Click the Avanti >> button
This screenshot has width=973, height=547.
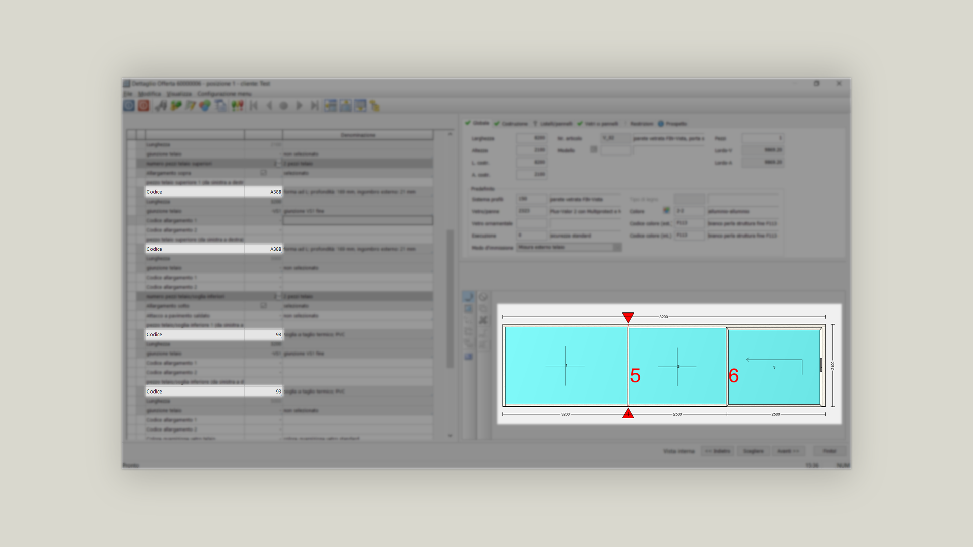(x=789, y=451)
